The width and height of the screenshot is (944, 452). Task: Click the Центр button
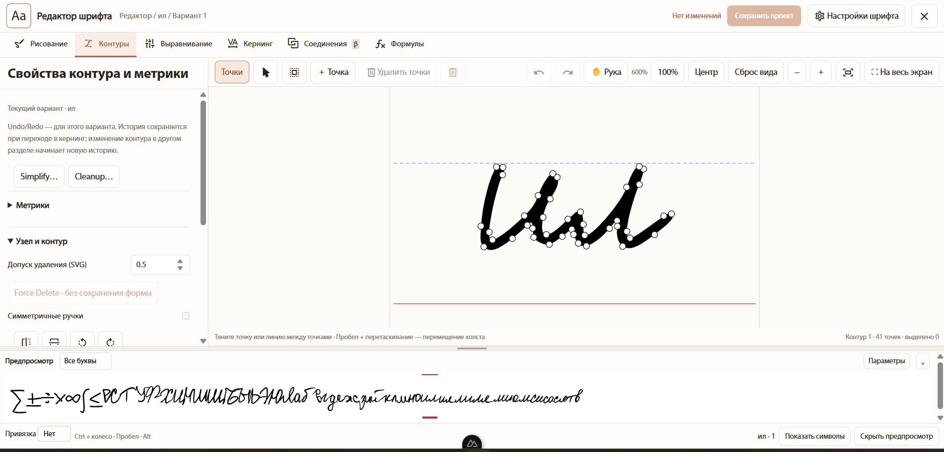(x=706, y=72)
